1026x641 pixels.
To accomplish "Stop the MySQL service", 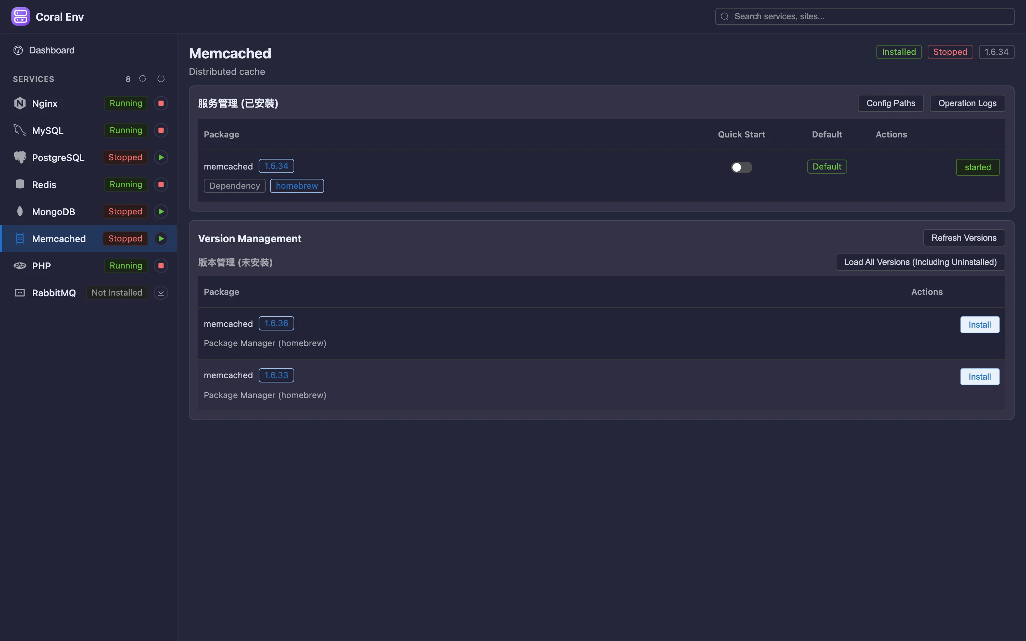I will [x=161, y=131].
